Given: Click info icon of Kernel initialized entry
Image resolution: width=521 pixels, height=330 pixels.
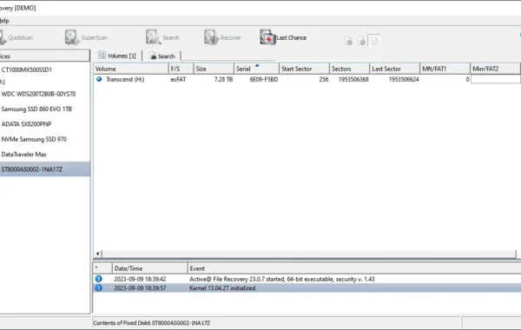Looking at the screenshot, I should 99,287.
